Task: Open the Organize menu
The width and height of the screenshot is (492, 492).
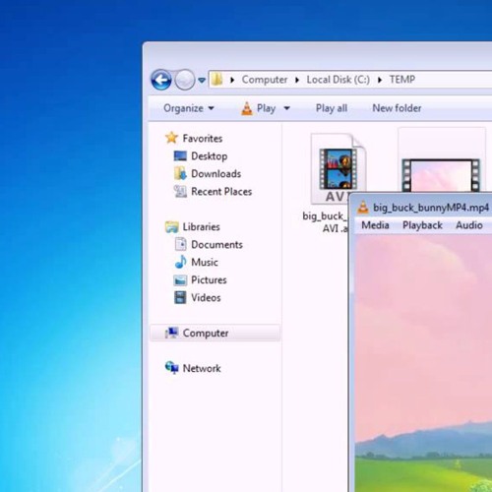Action: click(x=189, y=108)
